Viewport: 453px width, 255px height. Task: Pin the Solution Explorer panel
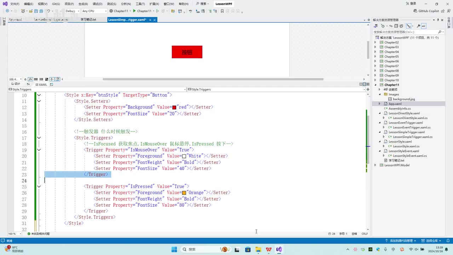point(438,20)
